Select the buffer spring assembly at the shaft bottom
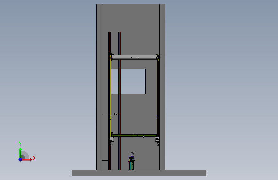Screen dimensions: 278x180 click(132, 161)
